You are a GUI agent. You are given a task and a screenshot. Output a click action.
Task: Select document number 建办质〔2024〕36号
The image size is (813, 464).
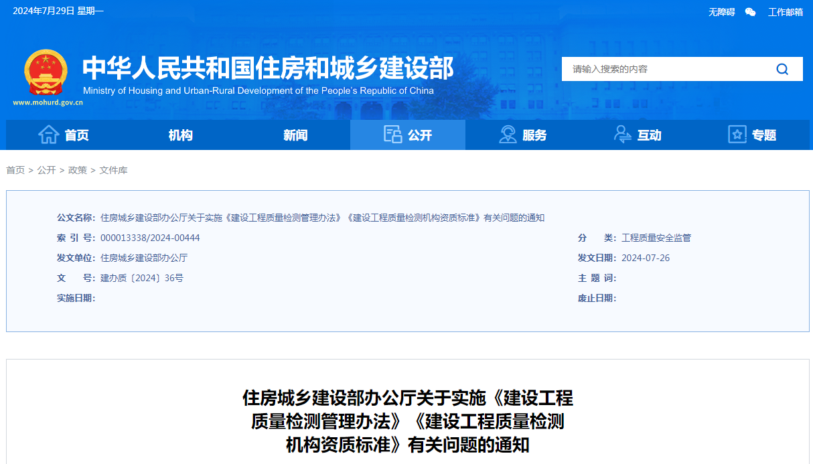(x=142, y=278)
